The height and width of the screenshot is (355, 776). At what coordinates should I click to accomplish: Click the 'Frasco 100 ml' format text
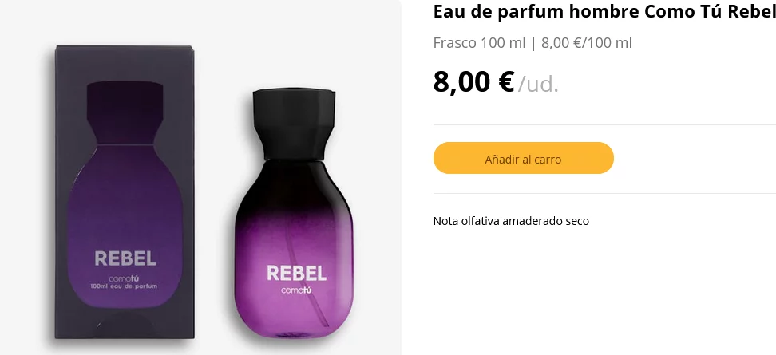click(x=479, y=42)
